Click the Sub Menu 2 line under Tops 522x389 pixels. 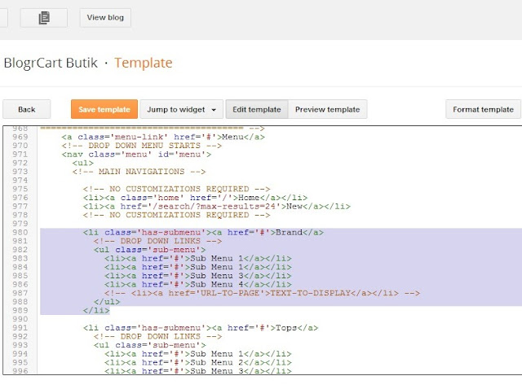198,362
